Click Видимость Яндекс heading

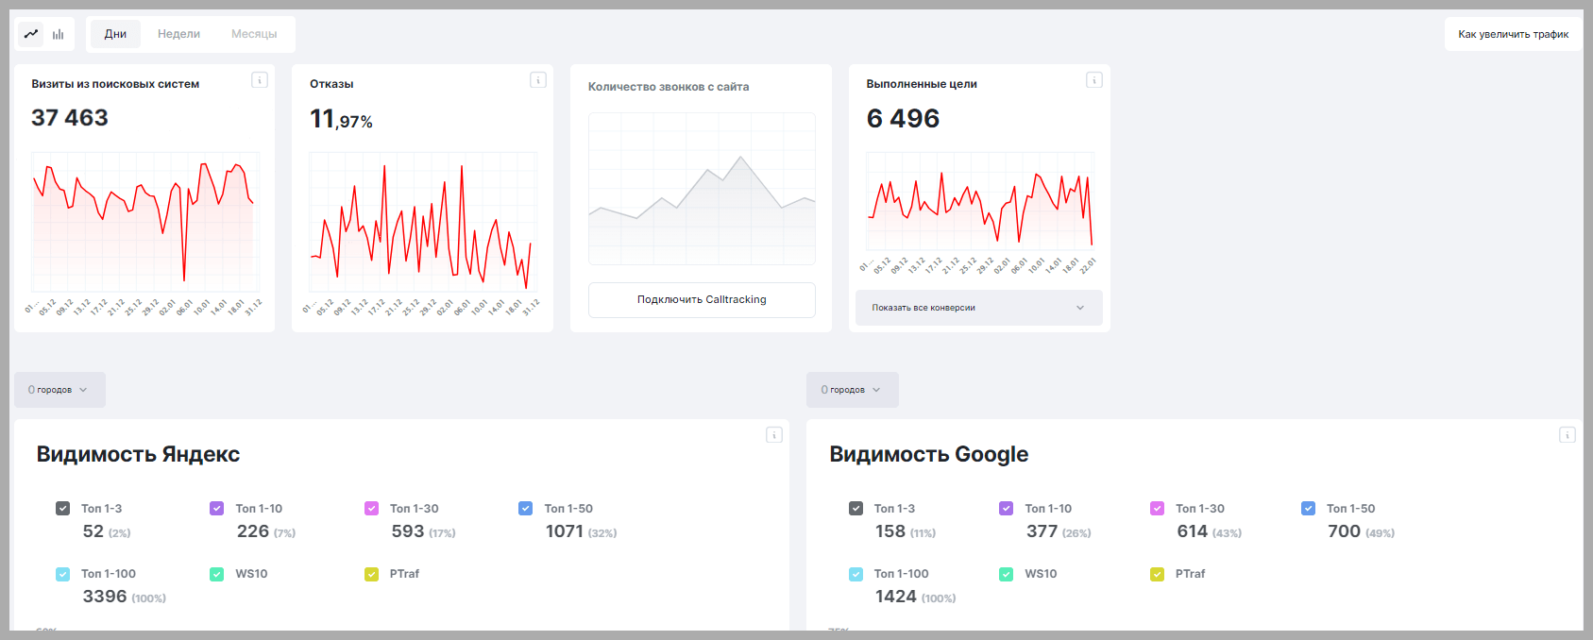(x=138, y=454)
